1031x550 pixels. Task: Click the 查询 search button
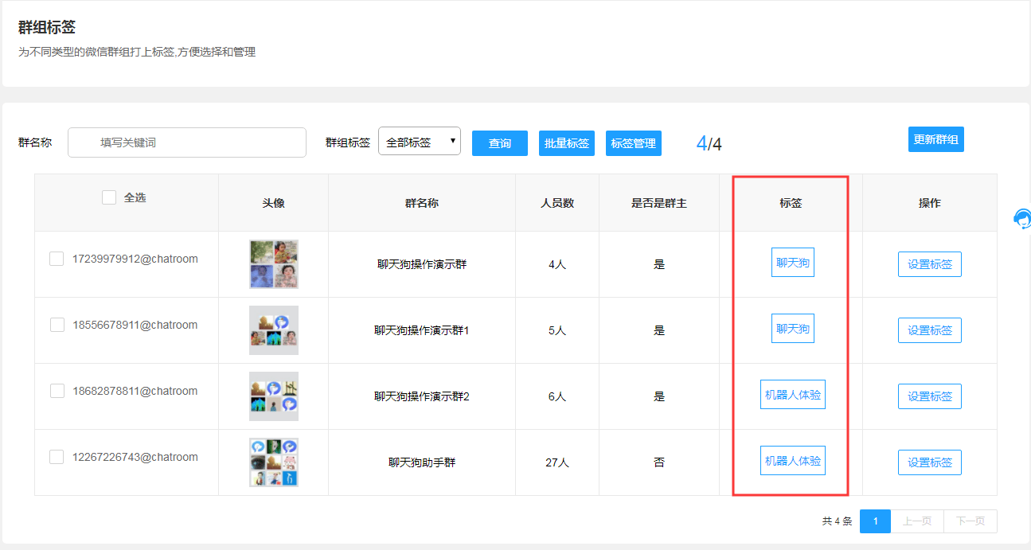(x=500, y=143)
